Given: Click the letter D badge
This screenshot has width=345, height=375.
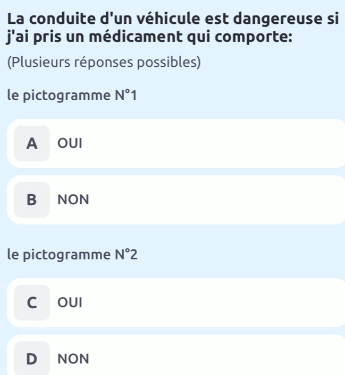Looking at the screenshot, I should point(32,359).
